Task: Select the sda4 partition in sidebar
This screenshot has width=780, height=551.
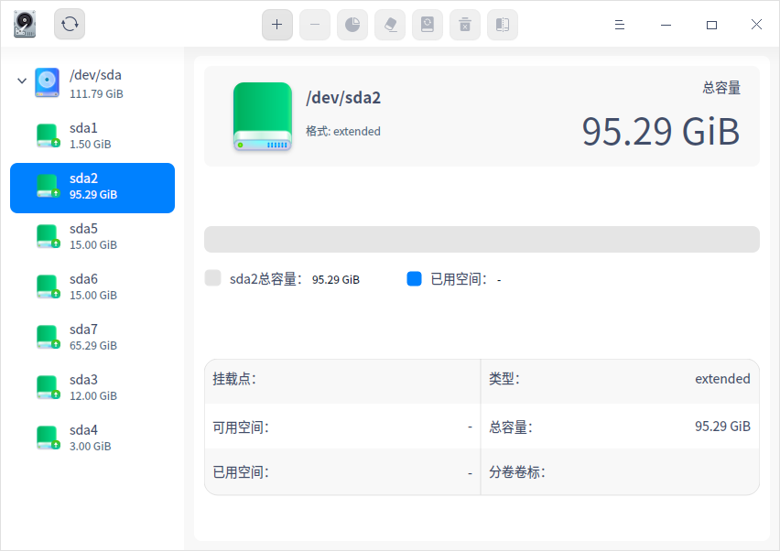Action: click(92, 438)
